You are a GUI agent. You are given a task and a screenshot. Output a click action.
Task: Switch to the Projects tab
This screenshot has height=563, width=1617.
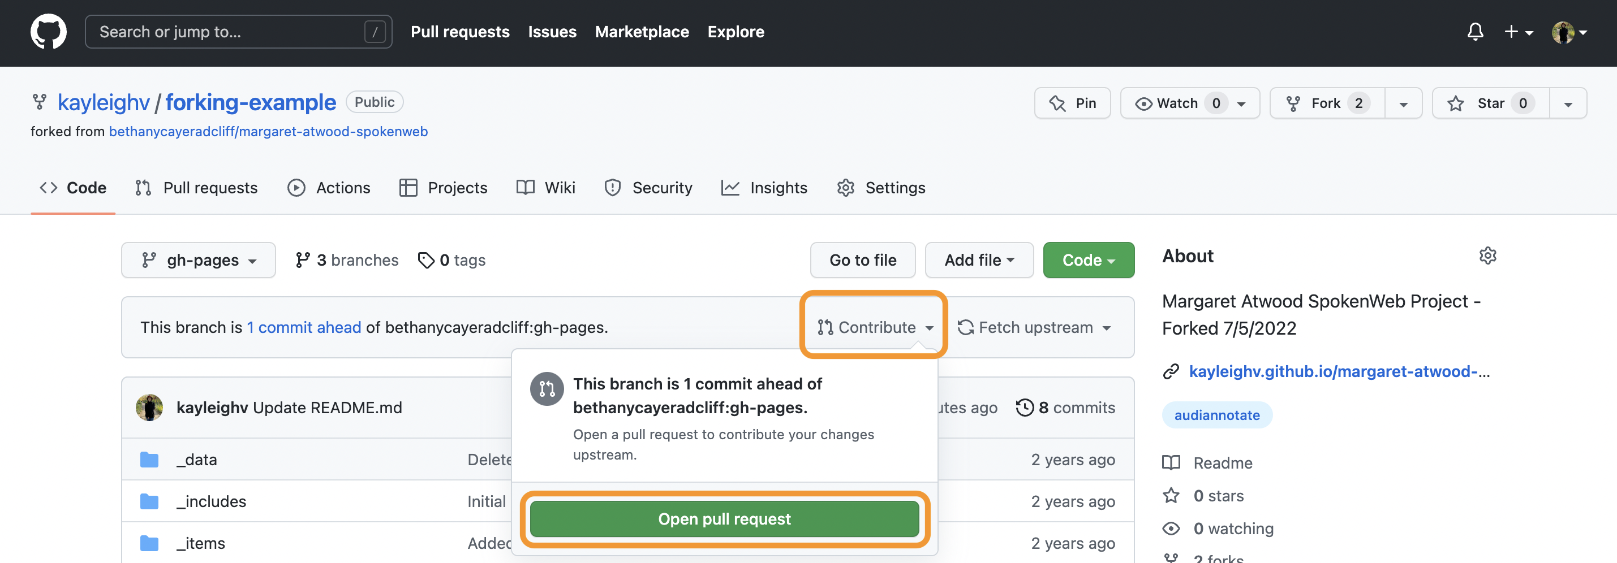[443, 188]
